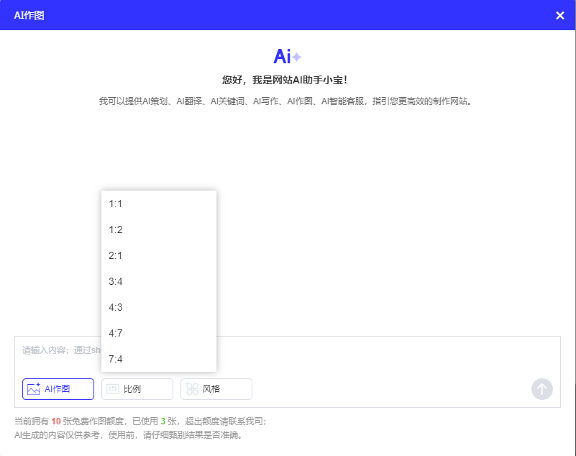
Task: Activate the AI作图 mode button
Action: click(x=58, y=388)
